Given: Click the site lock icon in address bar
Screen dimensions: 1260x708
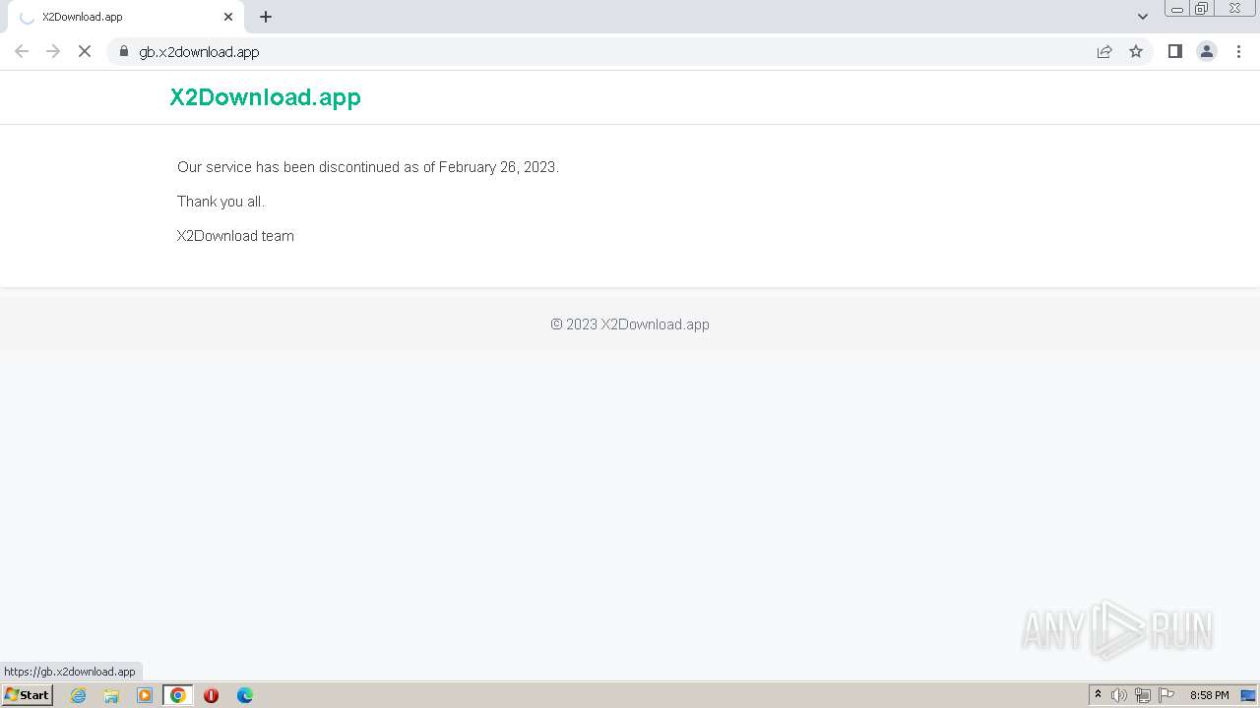Looking at the screenshot, I should 124,51.
